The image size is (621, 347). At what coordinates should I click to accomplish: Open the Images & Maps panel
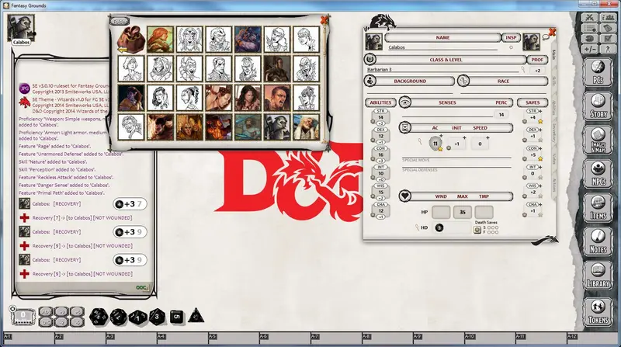pyautogui.click(x=598, y=141)
